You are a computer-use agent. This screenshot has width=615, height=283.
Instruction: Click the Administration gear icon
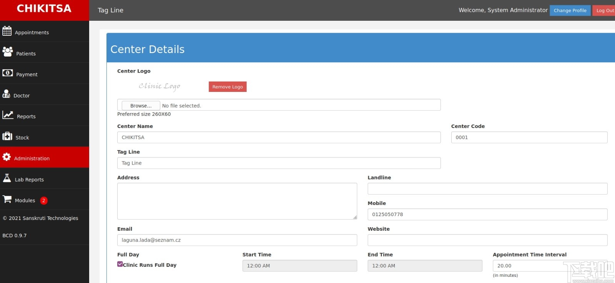(7, 157)
